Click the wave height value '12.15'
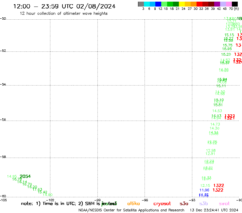This screenshot has width=242, height=213. pyautogui.click(x=205, y=185)
